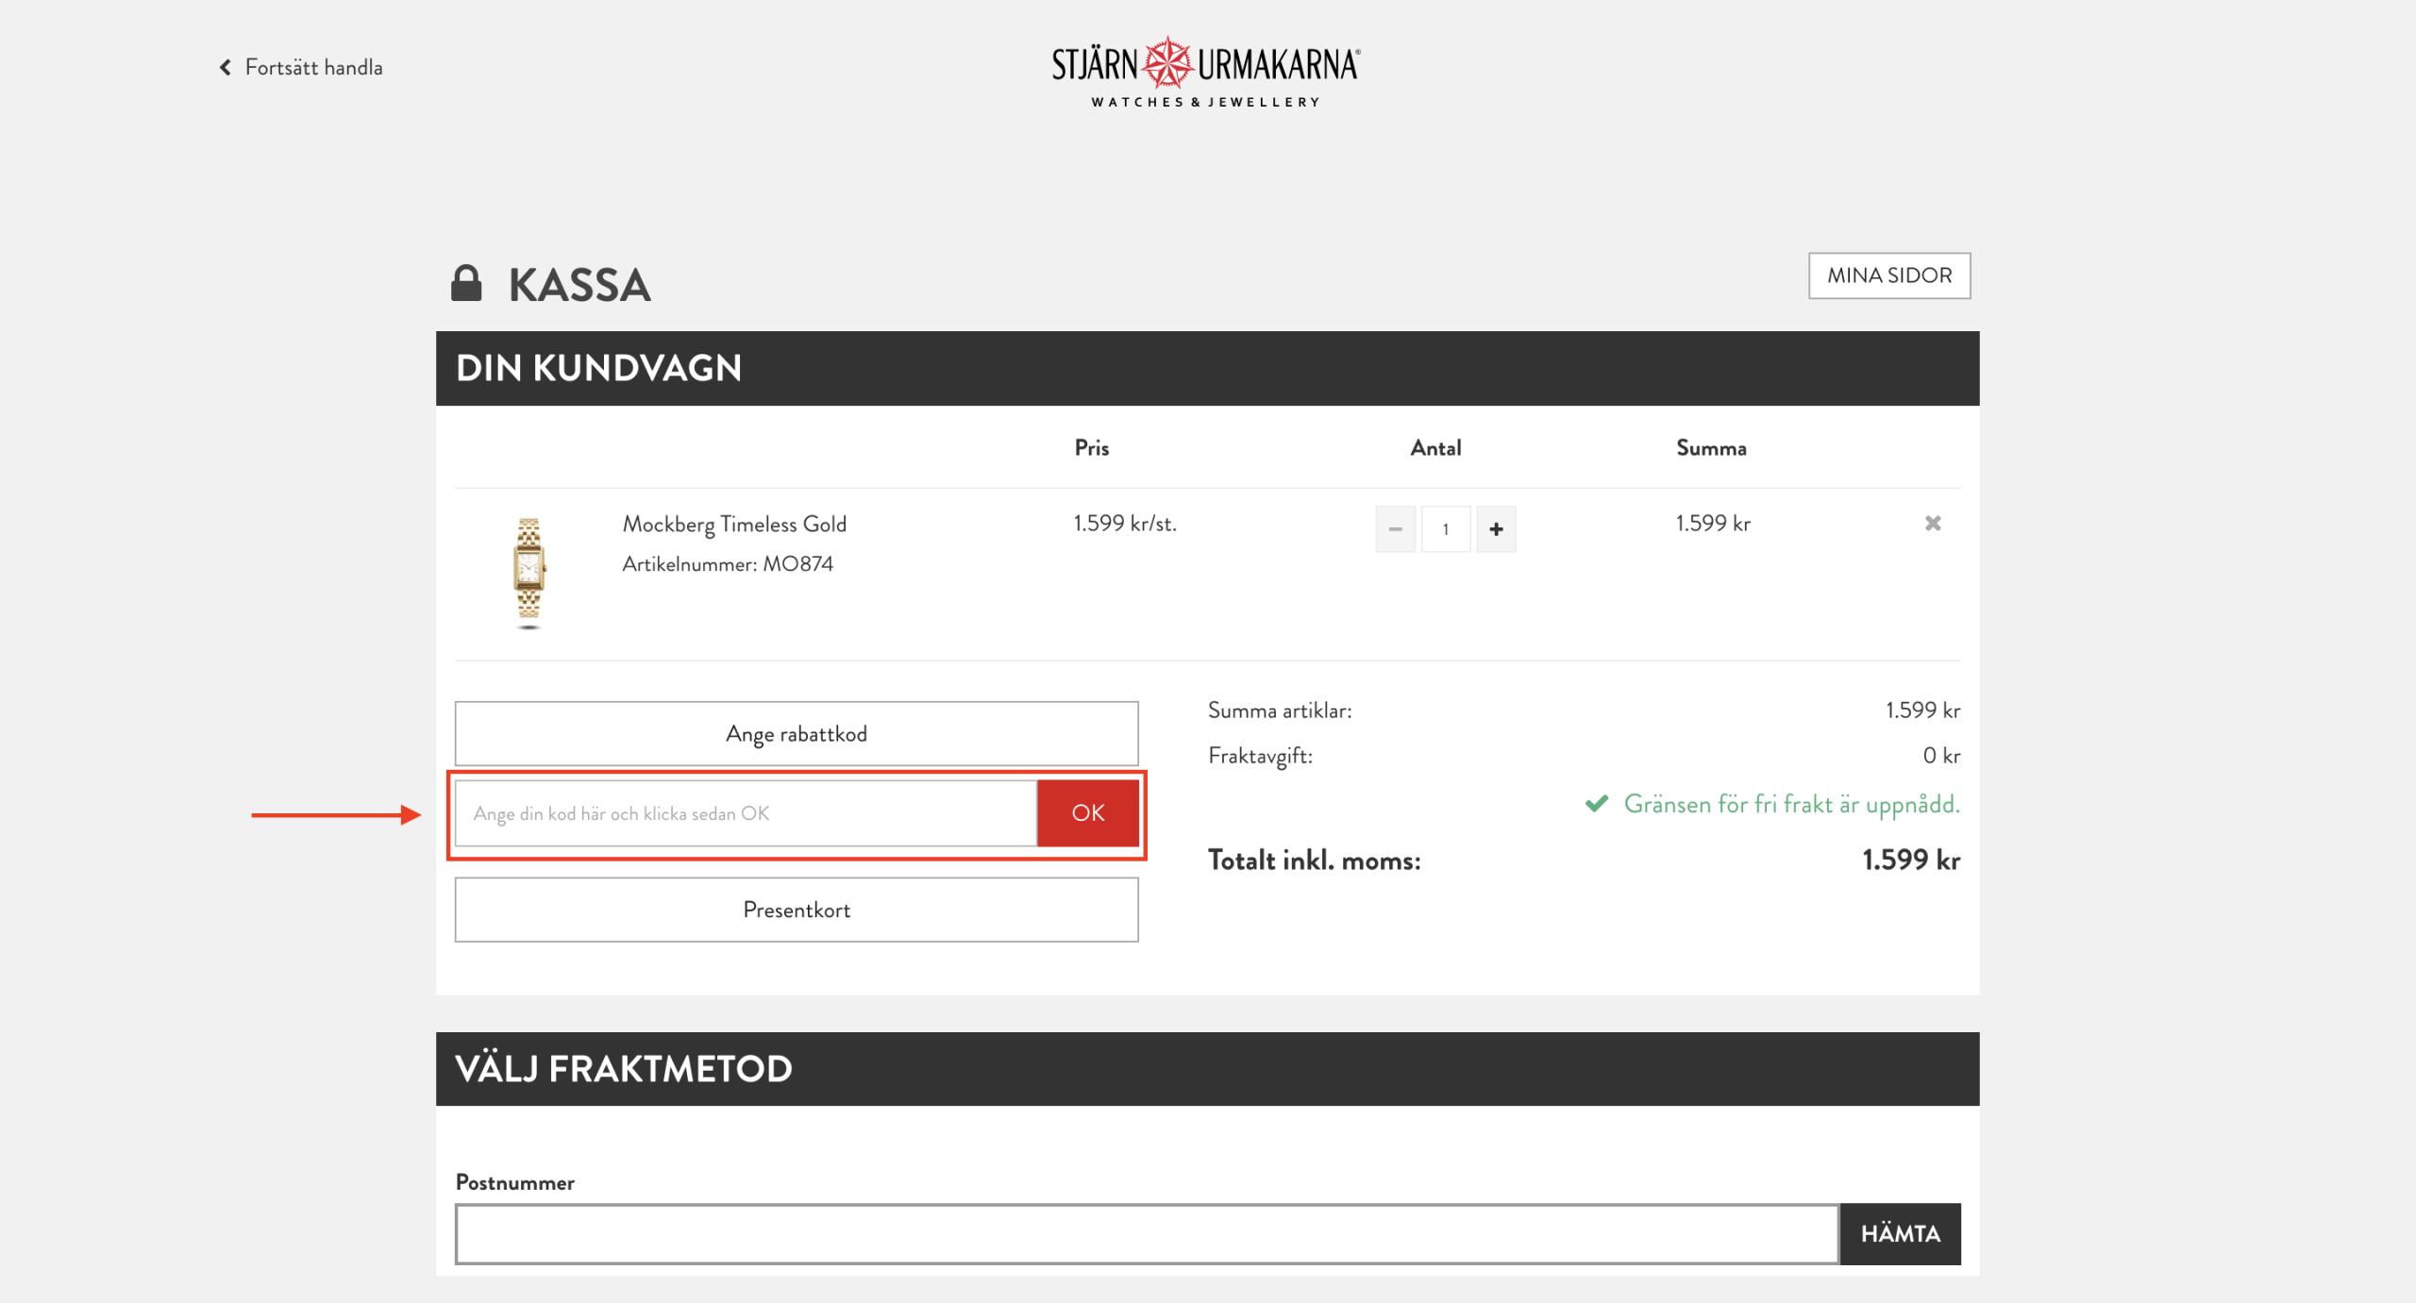This screenshot has height=1303, width=2416.
Task: Click the Postnummer label
Action: click(514, 1182)
